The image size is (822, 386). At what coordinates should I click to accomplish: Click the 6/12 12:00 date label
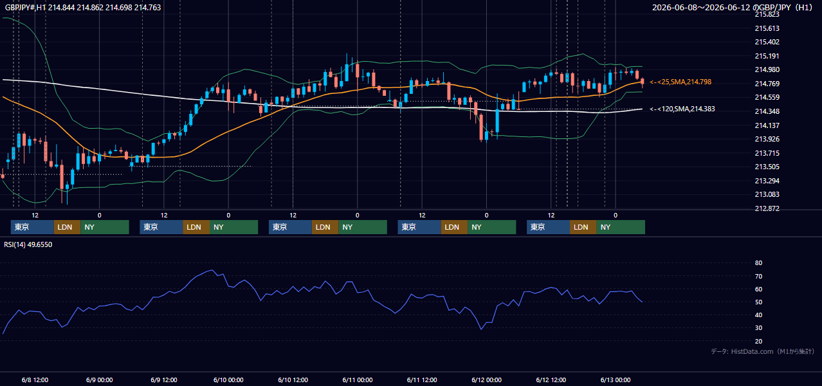coord(551,380)
